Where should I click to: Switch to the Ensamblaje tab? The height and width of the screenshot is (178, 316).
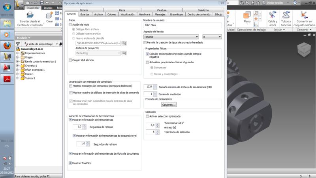coord(176,14)
